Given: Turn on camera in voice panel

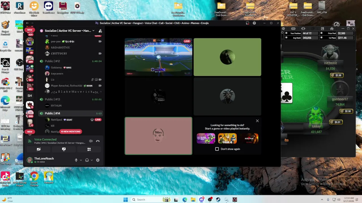Looking at the screenshot, I should click(x=39, y=149).
